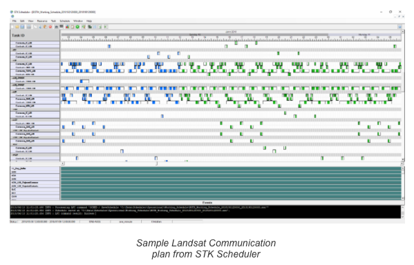414x265 pixels.
Task: Open the Resource menu
Action: pos(42,21)
